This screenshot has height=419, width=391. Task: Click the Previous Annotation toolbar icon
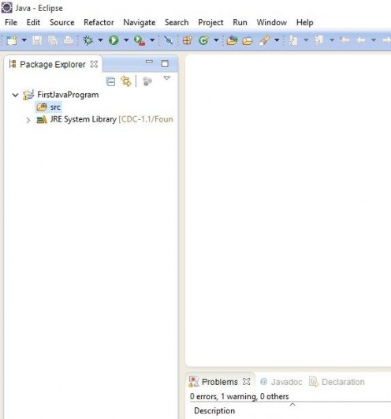tap(319, 40)
